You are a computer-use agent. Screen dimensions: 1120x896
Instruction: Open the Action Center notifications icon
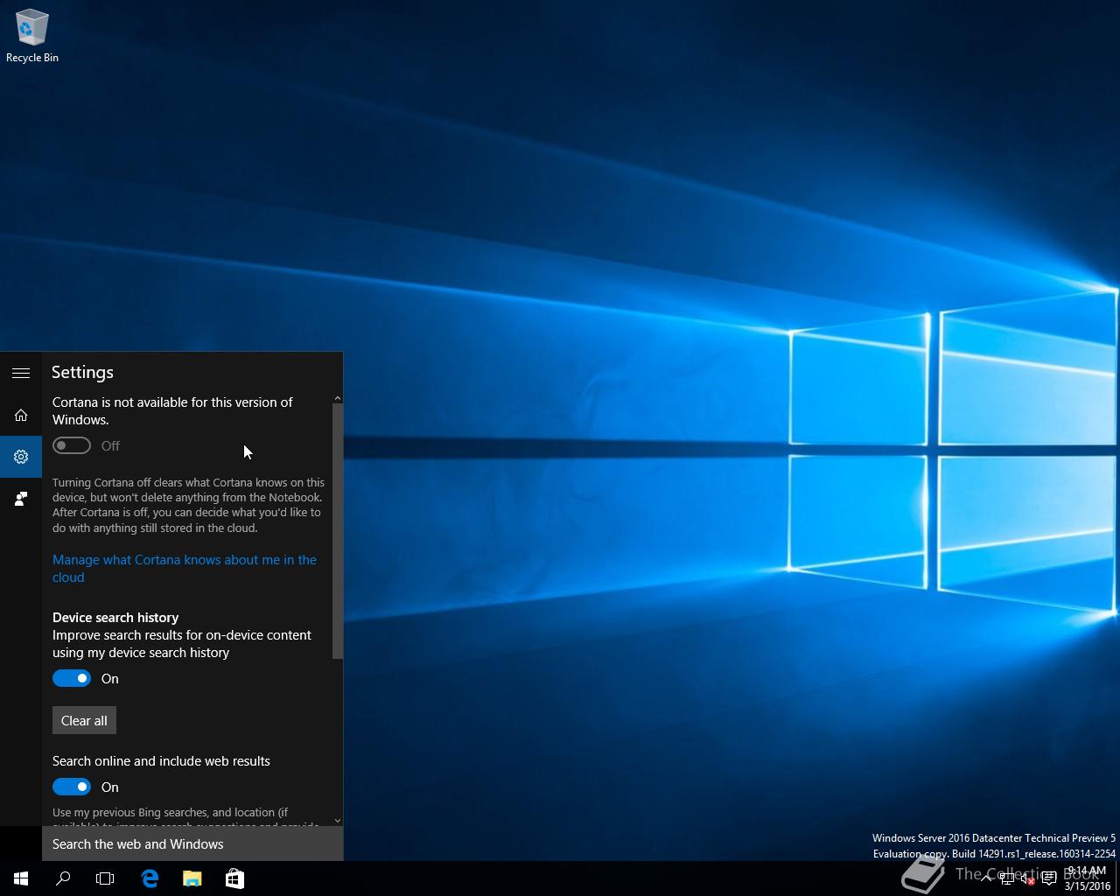tap(1048, 878)
